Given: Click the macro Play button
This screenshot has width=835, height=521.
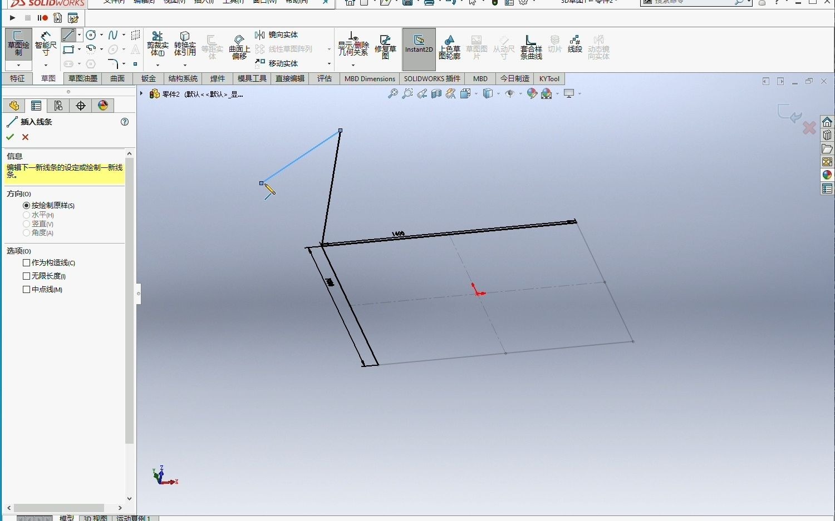Looking at the screenshot, I should (x=12, y=18).
